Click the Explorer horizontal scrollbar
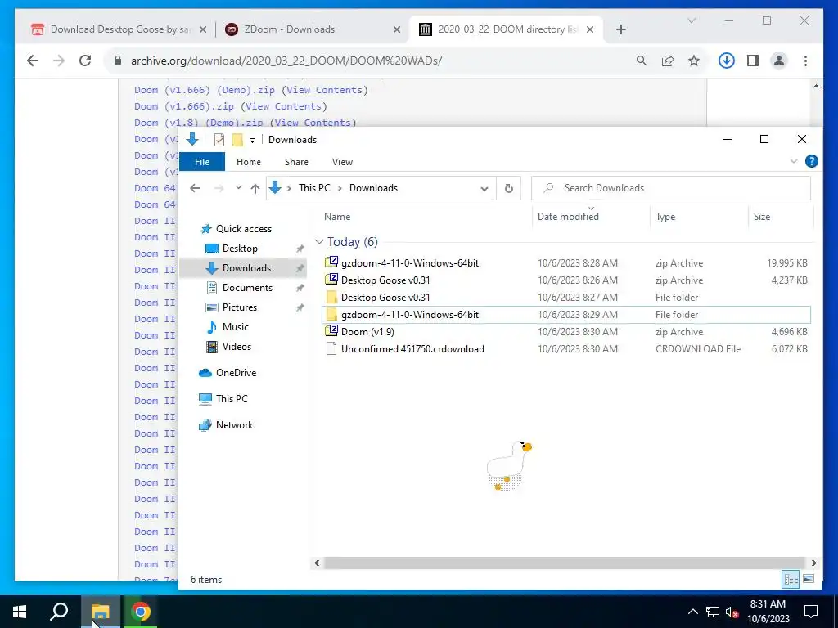 (x=564, y=563)
